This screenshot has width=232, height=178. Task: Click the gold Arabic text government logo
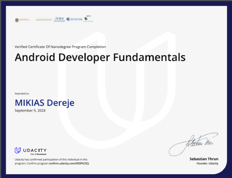pyautogui.click(x=44, y=19)
